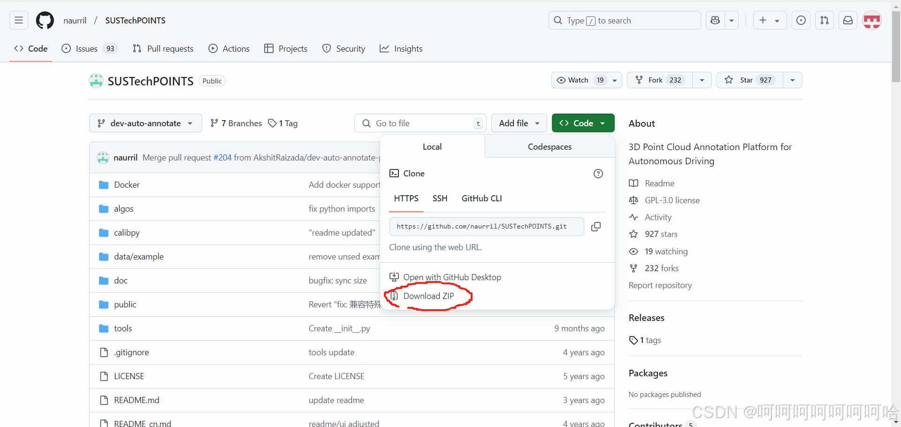Open the calibpy folder
The image size is (901, 427).
click(x=127, y=233)
